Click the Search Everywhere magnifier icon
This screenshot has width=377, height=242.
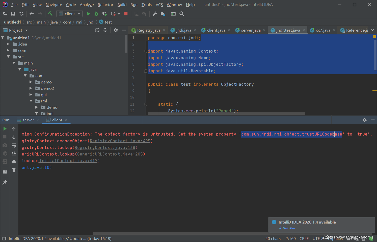pyautogui.click(x=182, y=14)
